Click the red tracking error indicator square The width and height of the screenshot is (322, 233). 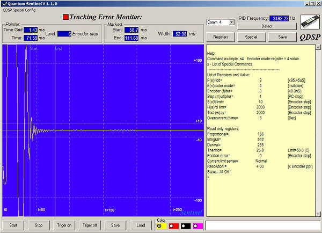(65, 17)
